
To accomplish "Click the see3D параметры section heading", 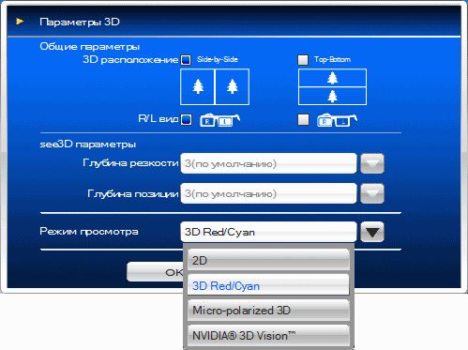I will click(88, 145).
